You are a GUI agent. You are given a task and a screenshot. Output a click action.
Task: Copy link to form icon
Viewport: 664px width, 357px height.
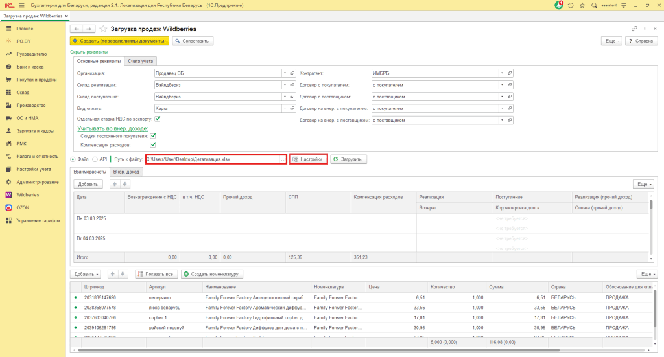coord(634,29)
